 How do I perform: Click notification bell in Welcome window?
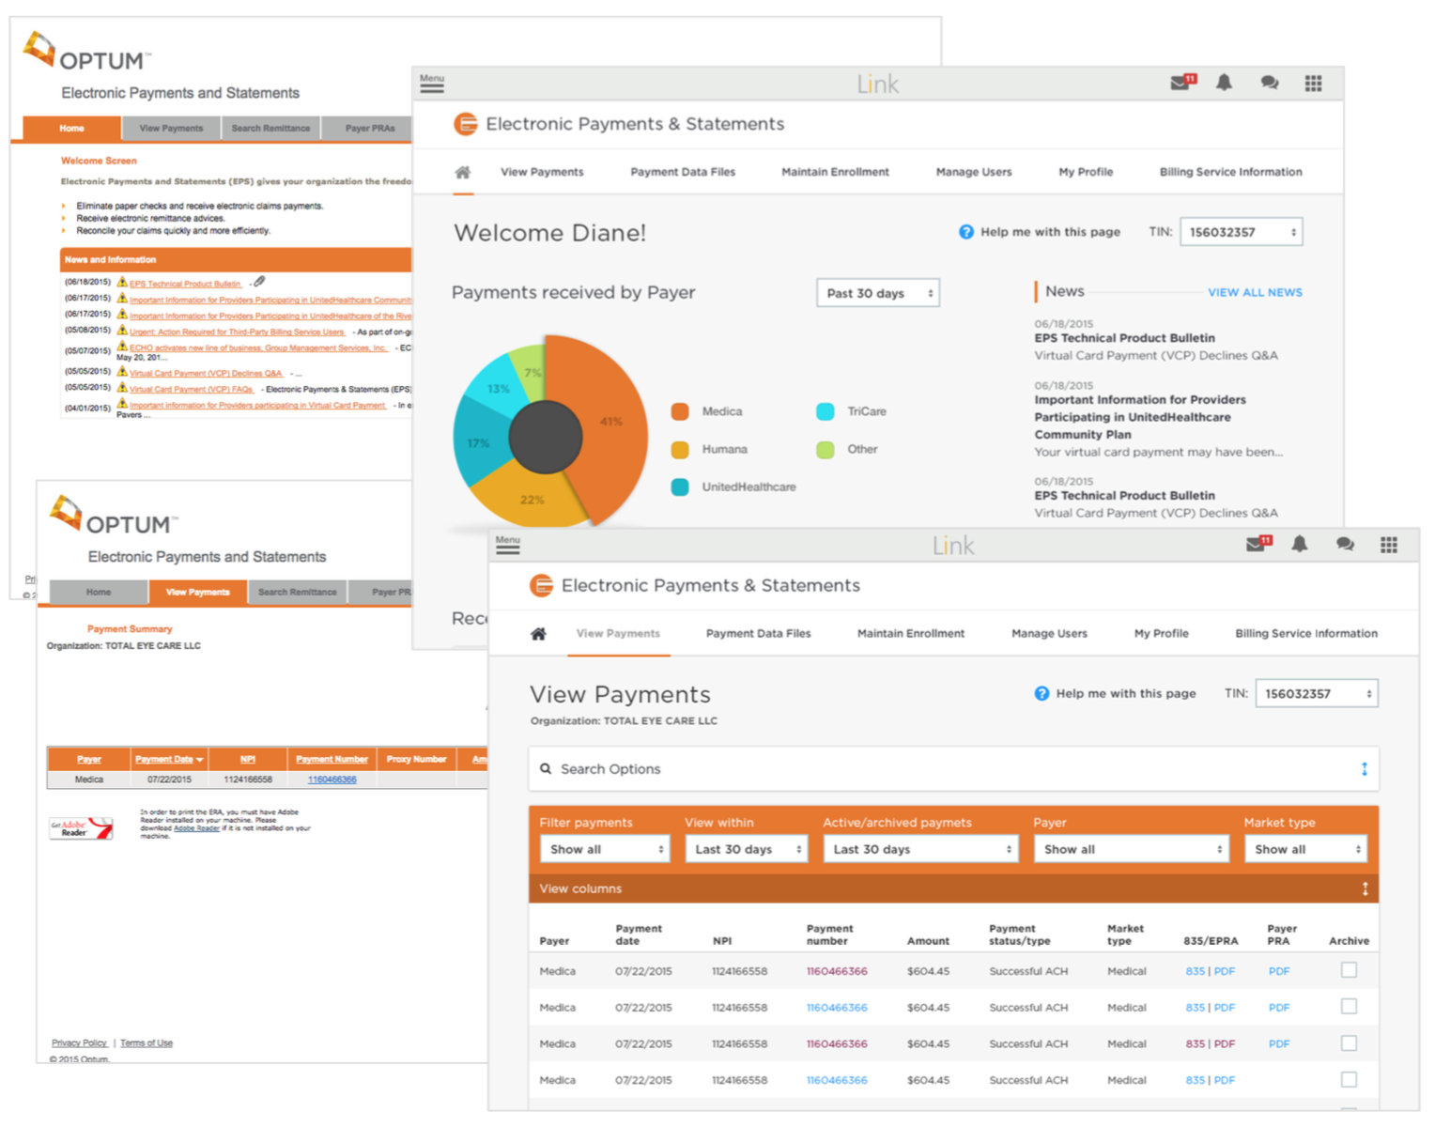coord(1224,83)
